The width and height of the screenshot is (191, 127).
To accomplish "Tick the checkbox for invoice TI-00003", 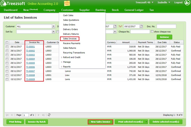I will click(x=7, y=55).
